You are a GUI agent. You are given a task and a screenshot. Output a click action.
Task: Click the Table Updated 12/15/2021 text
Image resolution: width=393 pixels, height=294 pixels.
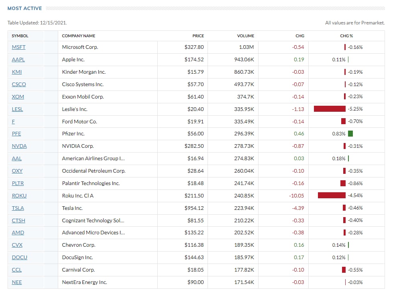pos(37,23)
